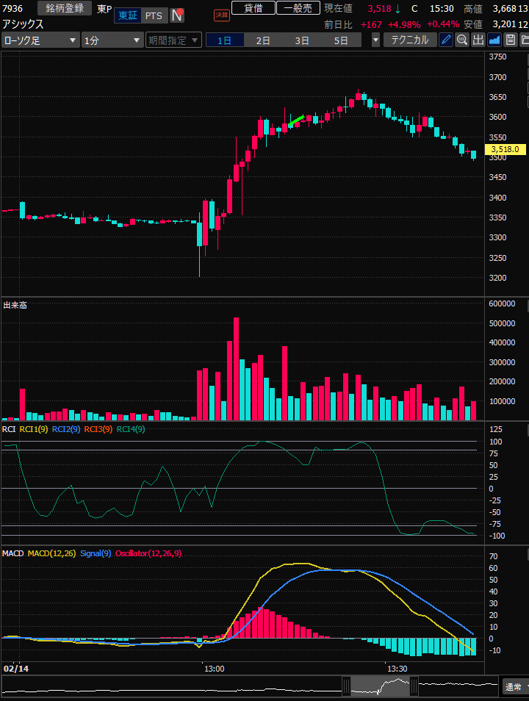
Task: Select the 5日 range tab
Action: (x=341, y=40)
